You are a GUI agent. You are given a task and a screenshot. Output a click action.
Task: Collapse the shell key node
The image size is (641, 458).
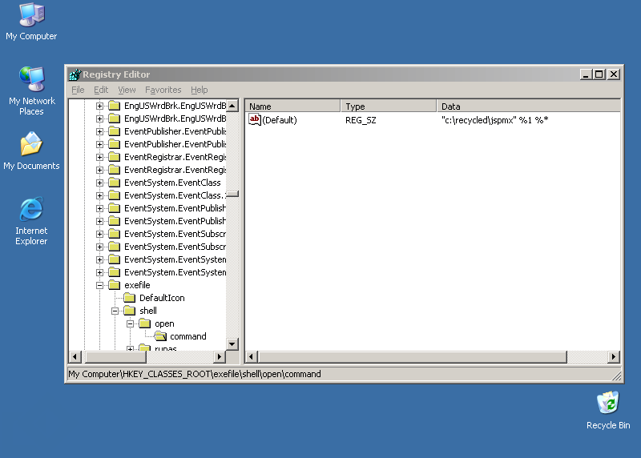point(115,311)
